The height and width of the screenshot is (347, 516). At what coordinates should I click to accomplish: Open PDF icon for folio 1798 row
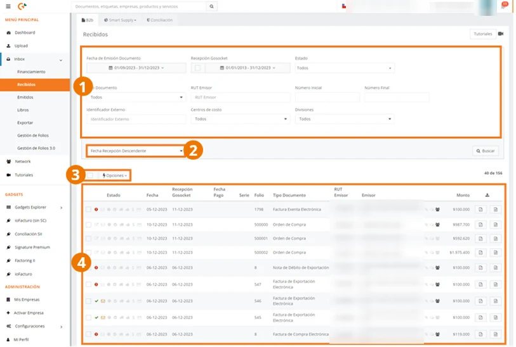pyautogui.click(x=480, y=210)
